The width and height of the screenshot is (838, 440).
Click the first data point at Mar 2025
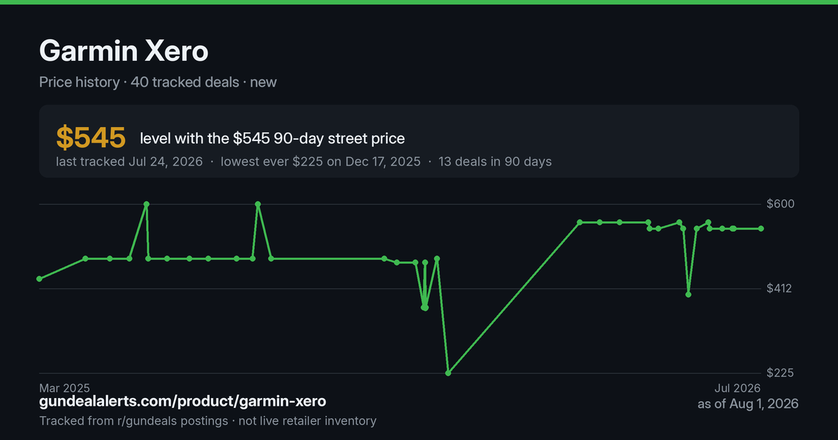tap(39, 279)
